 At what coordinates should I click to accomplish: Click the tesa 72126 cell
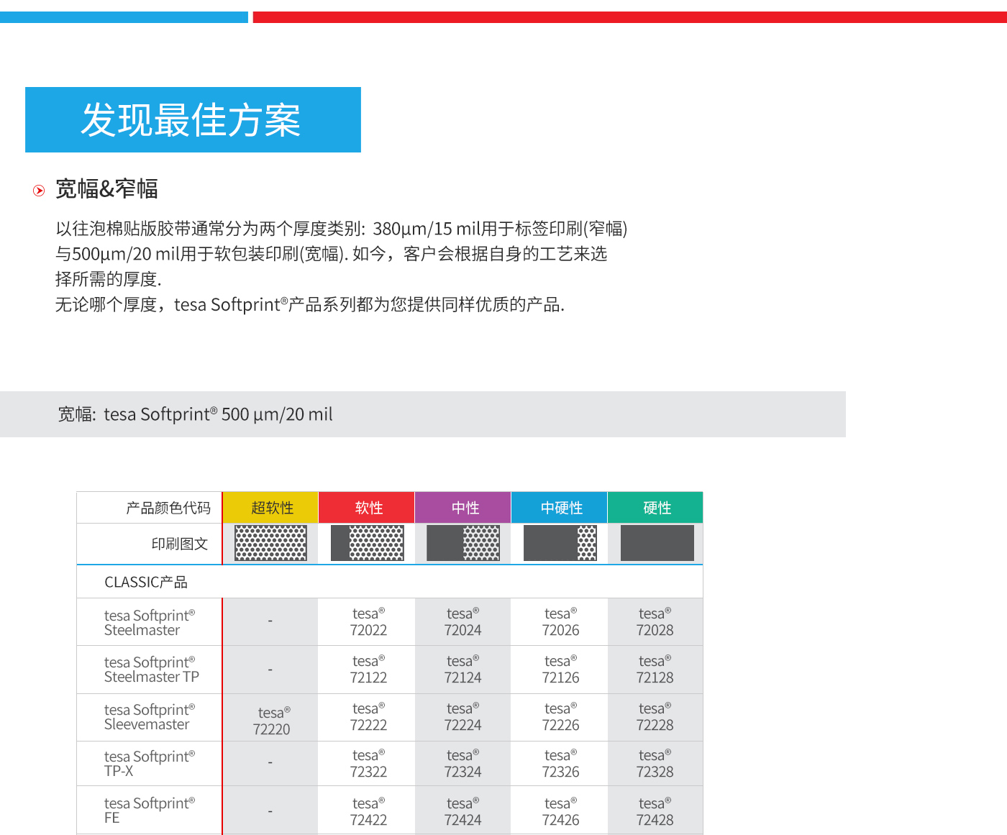(x=560, y=670)
